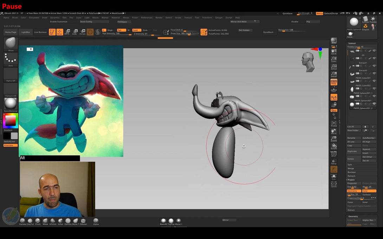Click the main color picker square
This screenshot has width=383, height=239.
[x=11, y=120]
